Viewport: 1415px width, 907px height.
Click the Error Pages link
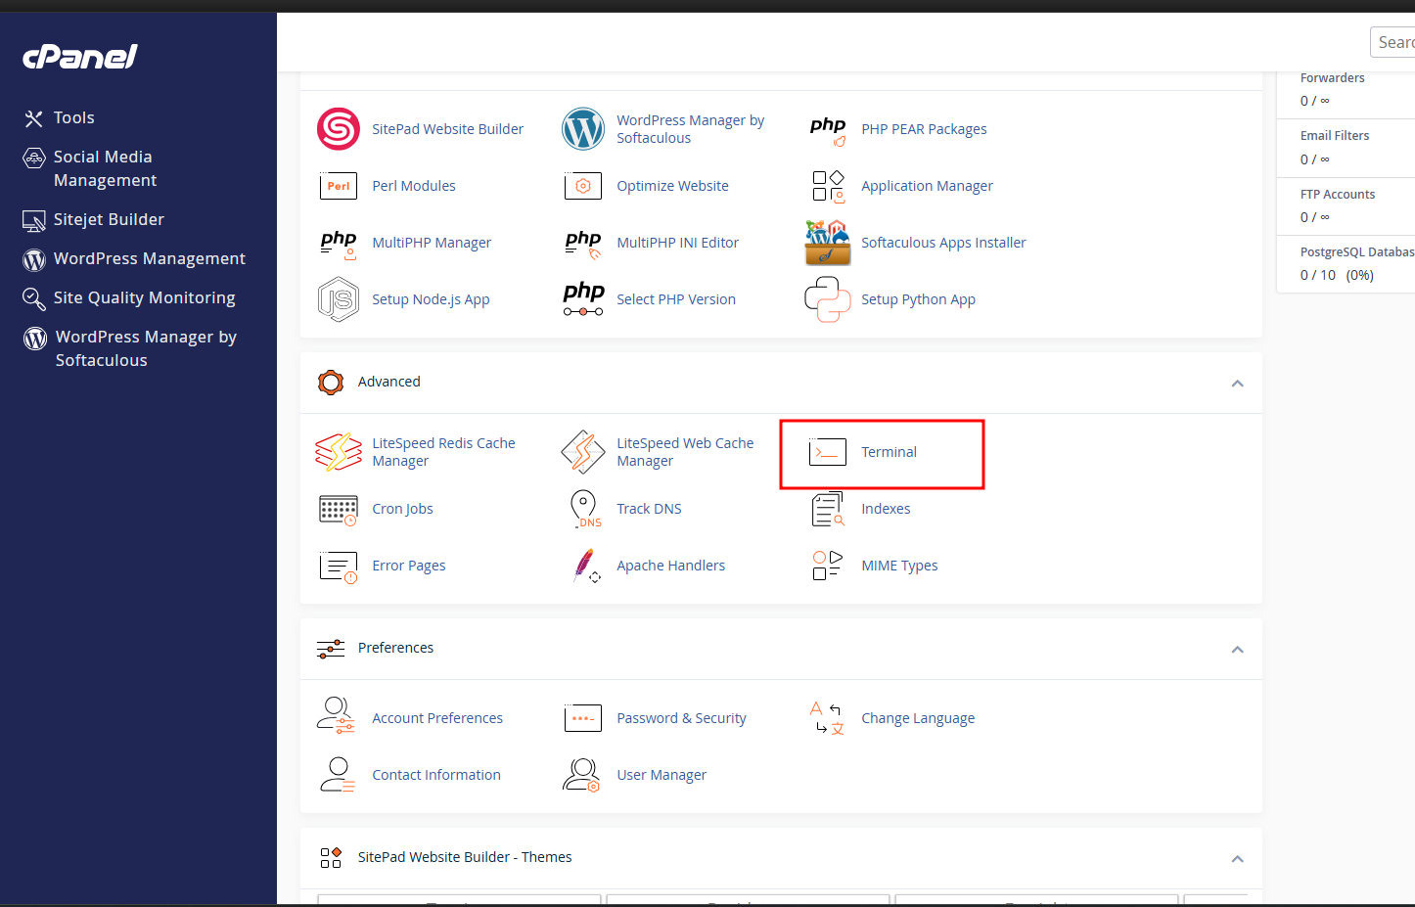[x=409, y=566]
